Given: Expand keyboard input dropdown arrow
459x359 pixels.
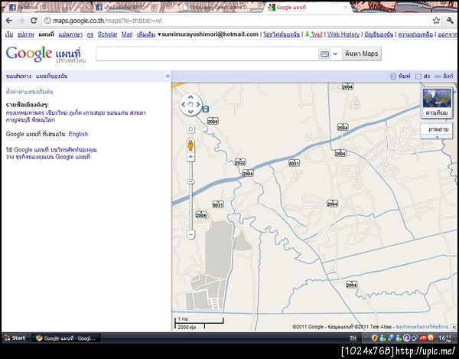Looking at the screenshot, I should pyautogui.click(x=336, y=54).
